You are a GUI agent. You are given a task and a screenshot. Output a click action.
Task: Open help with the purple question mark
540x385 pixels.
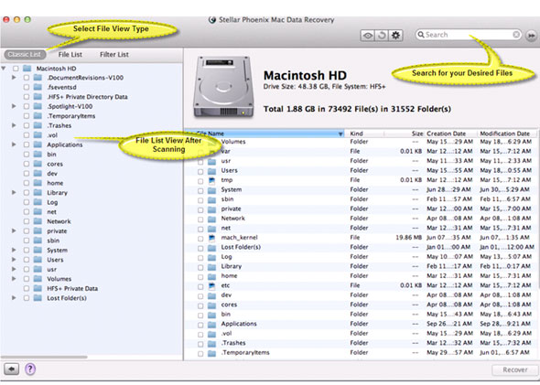(x=30, y=369)
